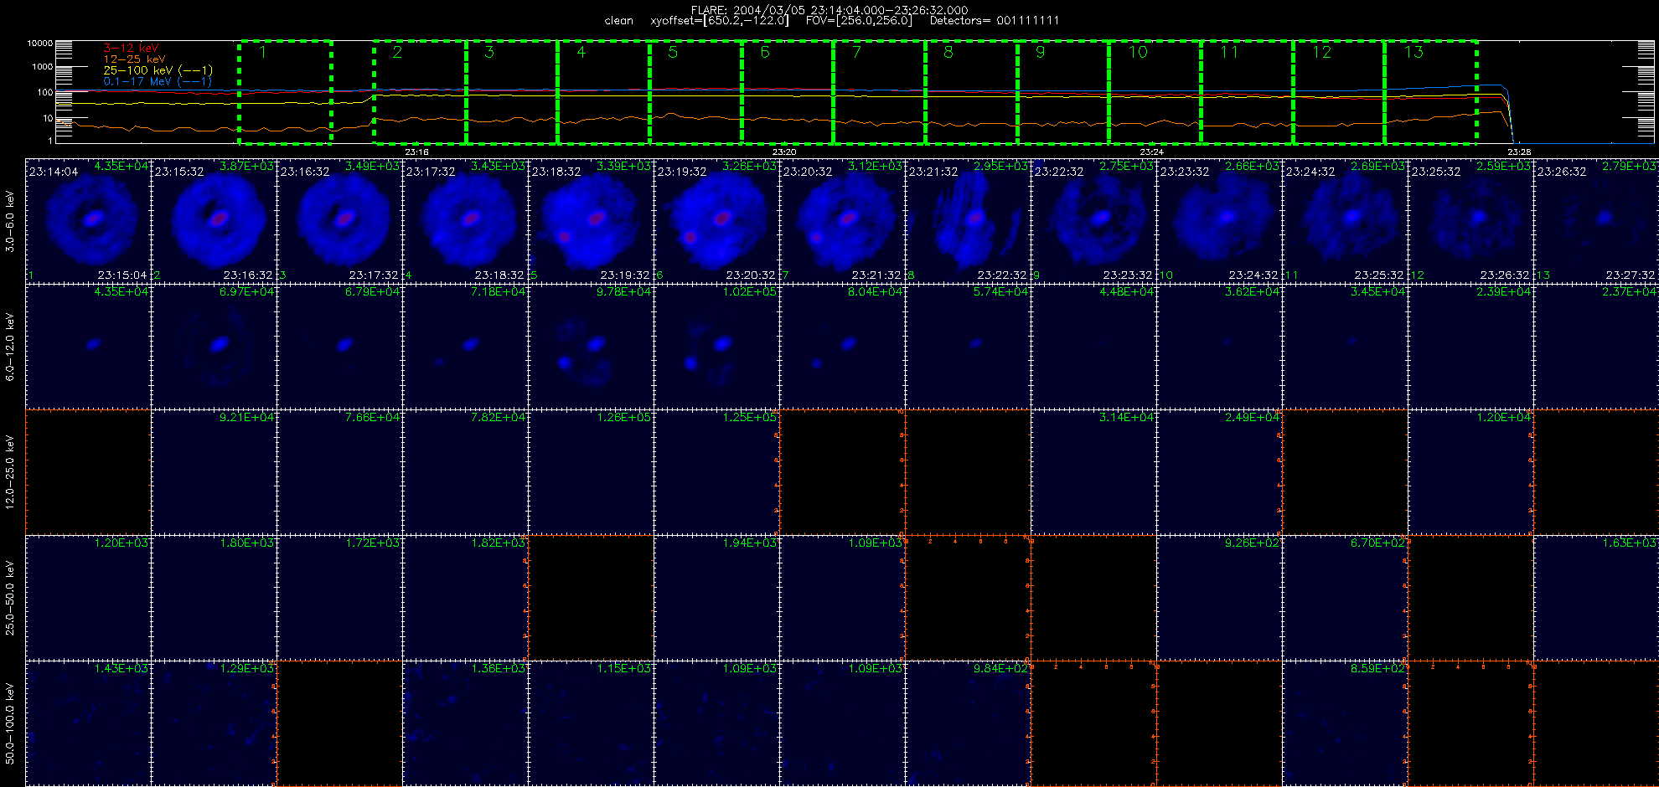This screenshot has width=1659, height=787.
Task: Click the FLARE 2004/03/05 title text
Action: pos(829,10)
